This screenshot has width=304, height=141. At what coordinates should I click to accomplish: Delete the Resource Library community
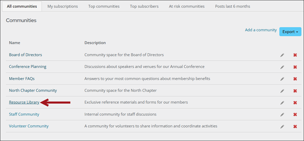click(x=295, y=103)
